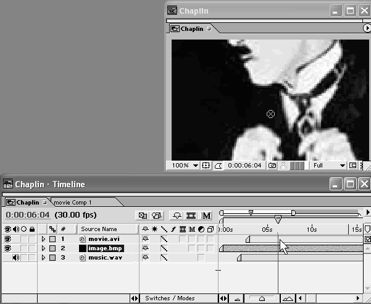Image resolution: width=371 pixels, height=304 pixels.
Task: Click the current time 0:00:06:04 in timeline
Action: click(27, 215)
